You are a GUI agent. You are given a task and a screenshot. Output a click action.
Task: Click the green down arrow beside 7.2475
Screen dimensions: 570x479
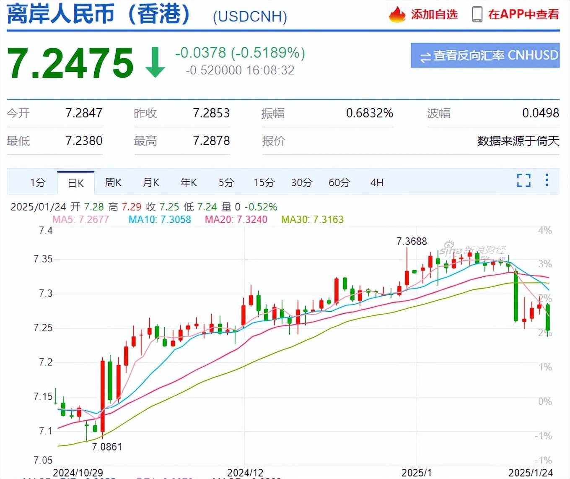click(155, 62)
